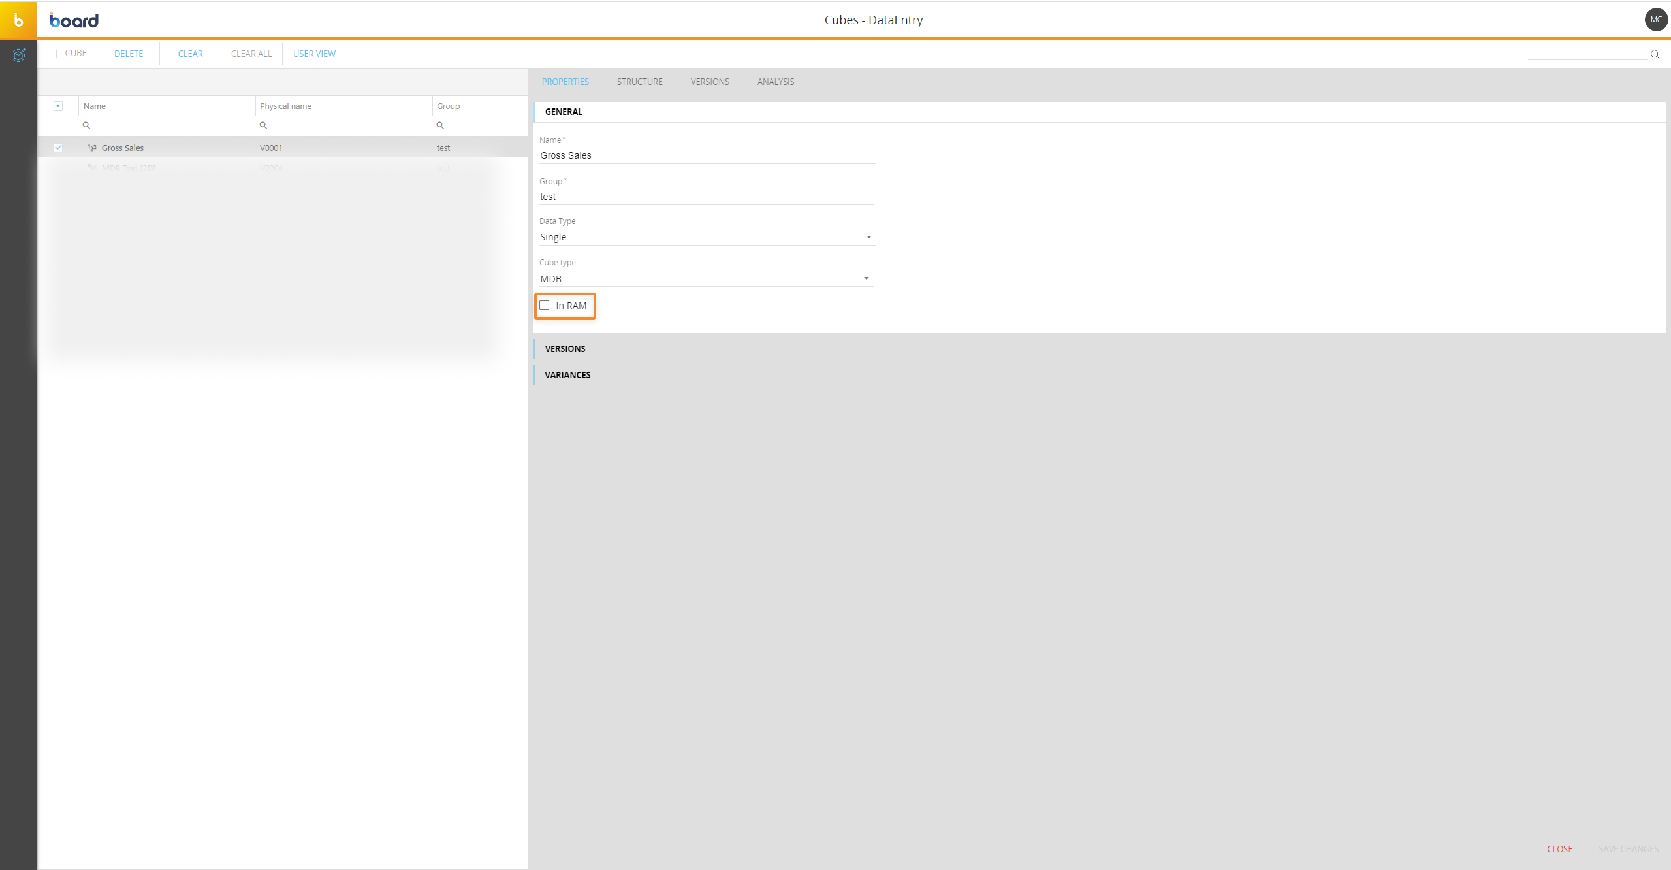Screen dimensions: 1671x870
Task: Select the Gross Sales cube name
Action: pyautogui.click(x=123, y=148)
